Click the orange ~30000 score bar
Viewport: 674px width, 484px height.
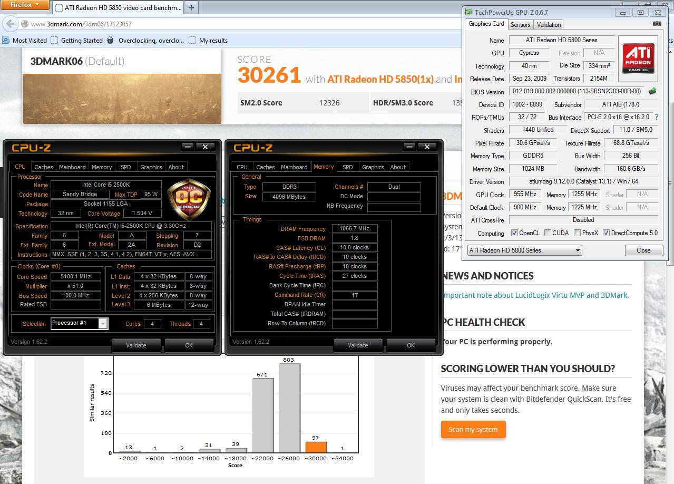(316, 447)
